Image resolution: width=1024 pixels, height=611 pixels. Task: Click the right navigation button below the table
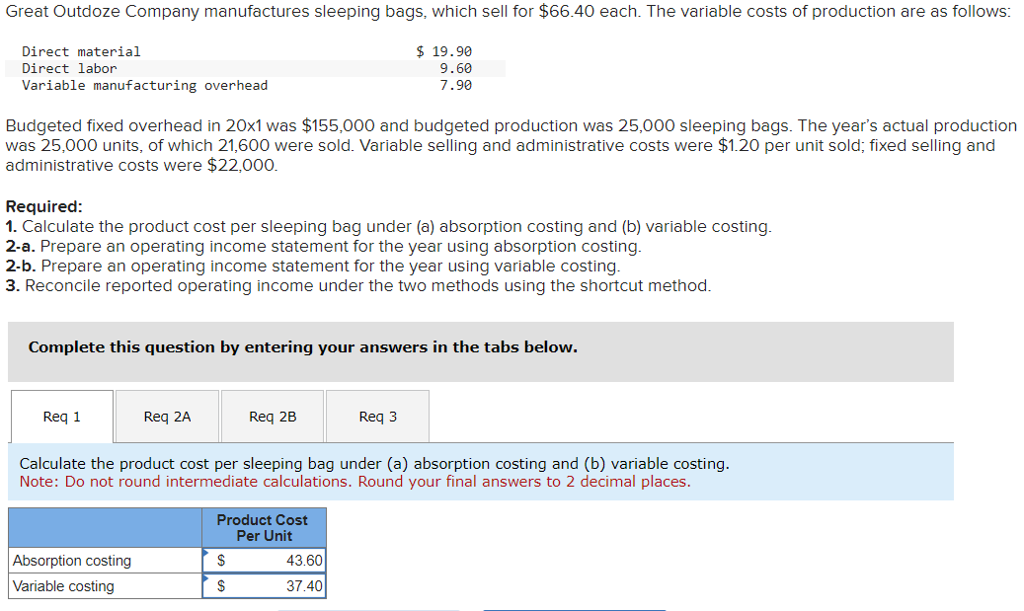tap(573, 609)
